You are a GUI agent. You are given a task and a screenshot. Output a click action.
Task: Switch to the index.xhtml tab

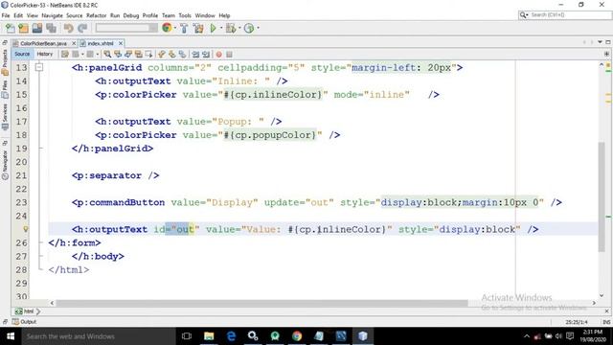pos(100,43)
